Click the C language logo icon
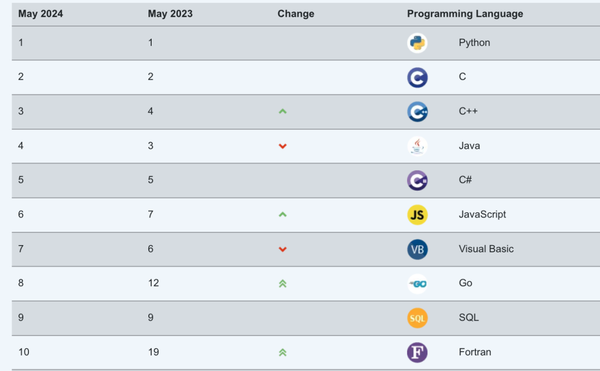This screenshot has height=371, width=600. click(417, 78)
